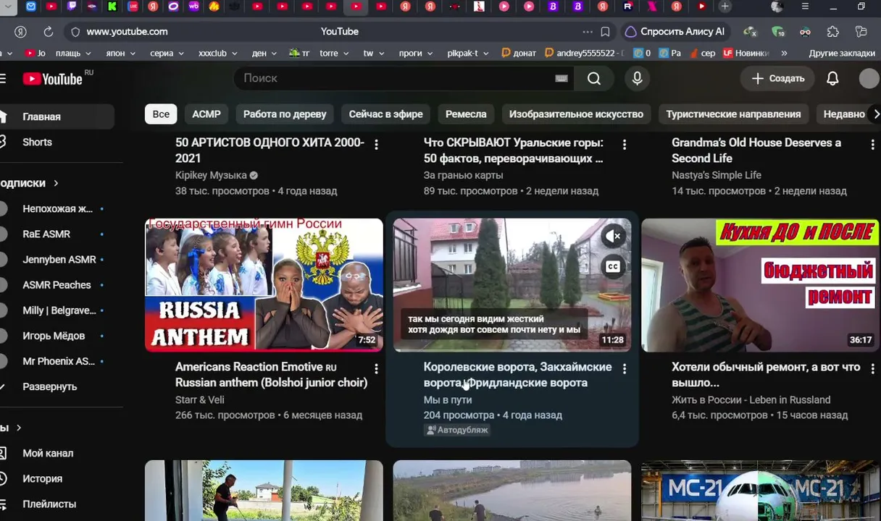Open the проги bookmarks folder
This screenshot has height=521, width=881.
coord(415,53)
